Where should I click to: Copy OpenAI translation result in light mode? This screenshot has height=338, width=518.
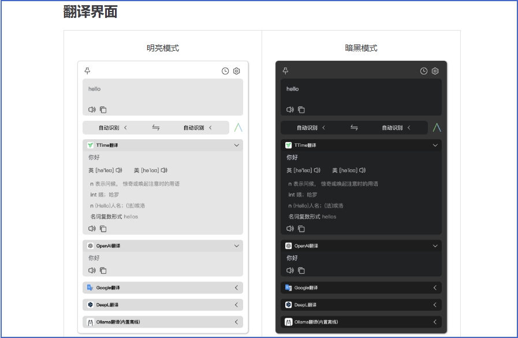coord(103,270)
